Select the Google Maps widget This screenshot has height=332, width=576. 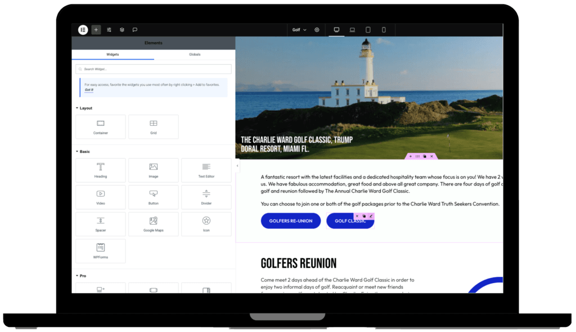tap(154, 224)
